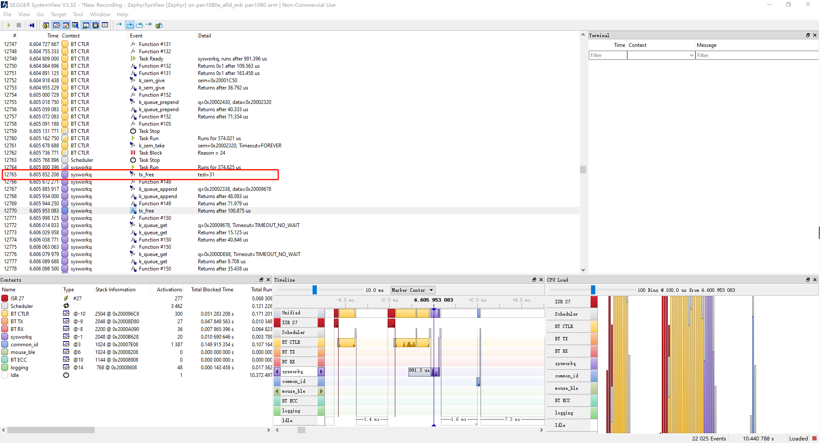
Task: Float the Timeline panel with its undock icon
Action: tap(534, 280)
